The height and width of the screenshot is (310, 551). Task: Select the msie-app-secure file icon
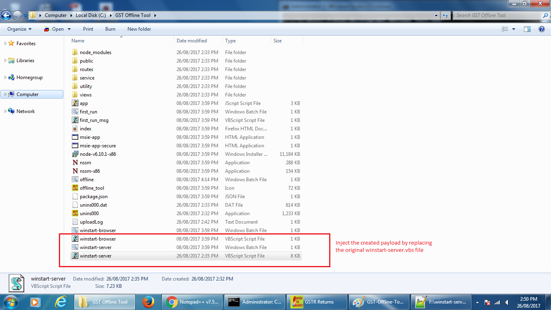coord(75,146)
